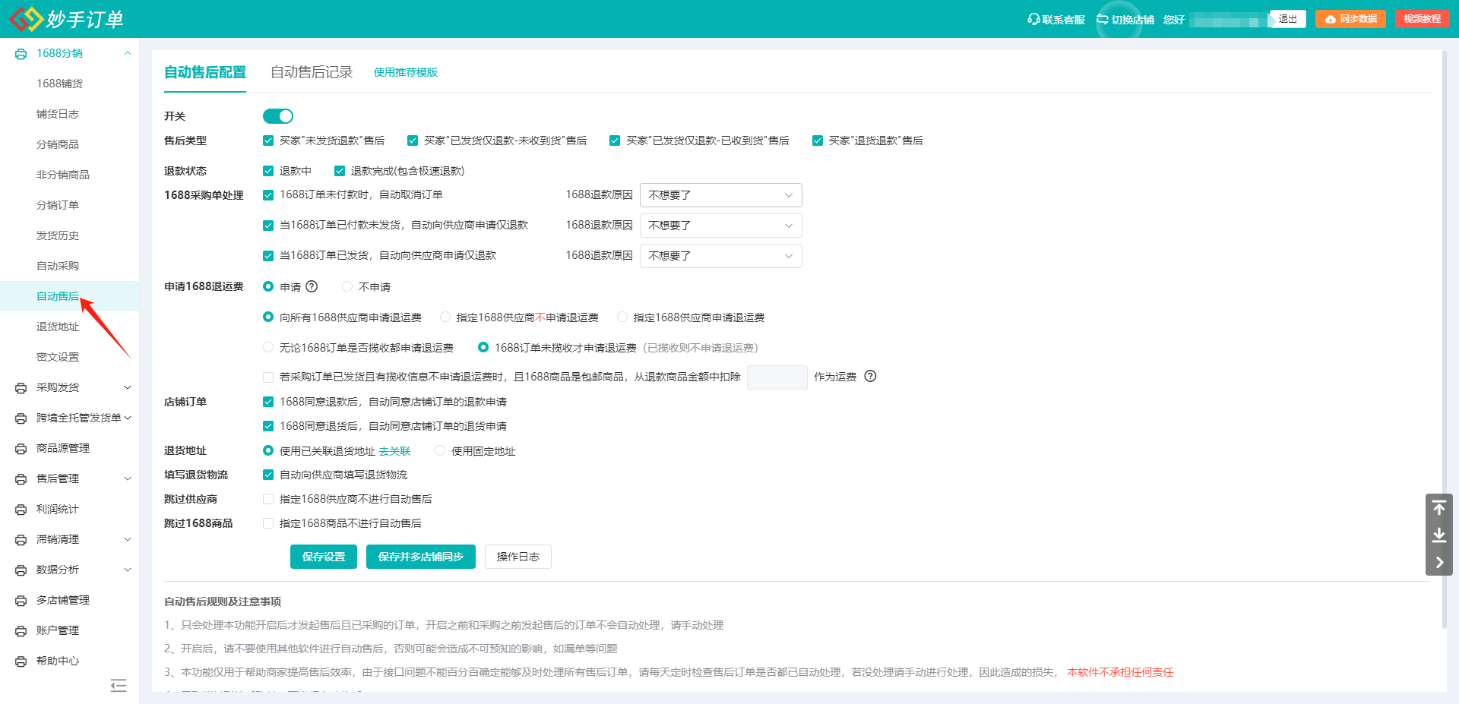Screen dimensions: 1459x704
Task: Collapse the sidebar with the fold icon
Action: pyautogui.click(x=119, y=686)
